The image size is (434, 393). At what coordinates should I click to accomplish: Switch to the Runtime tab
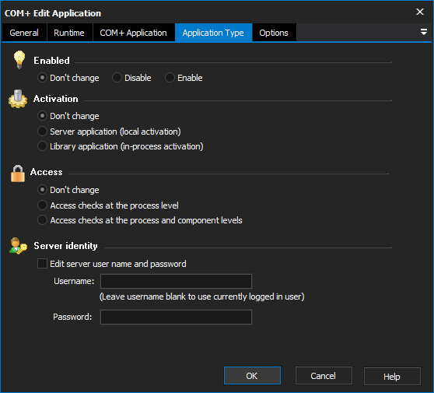69,33
